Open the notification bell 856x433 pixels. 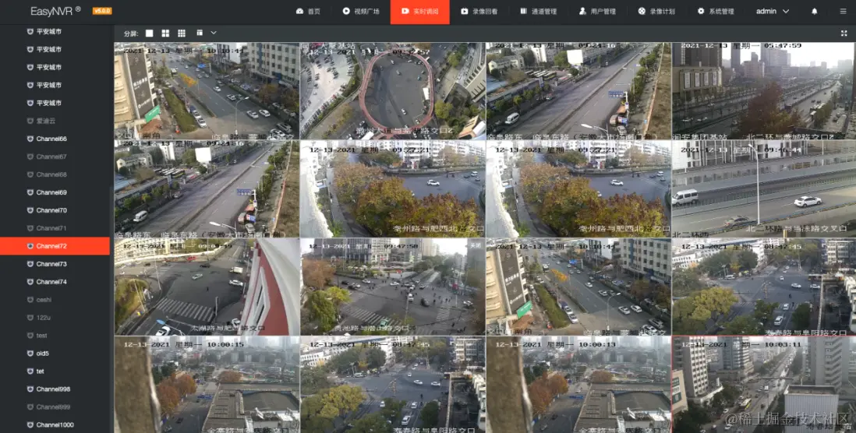(x=814, y=11)
